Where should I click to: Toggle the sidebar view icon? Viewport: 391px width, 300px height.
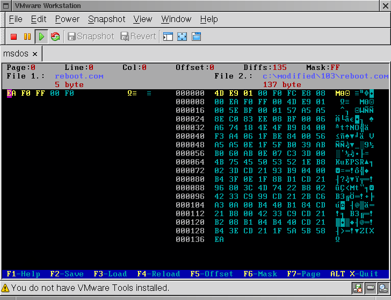[168, 37]
